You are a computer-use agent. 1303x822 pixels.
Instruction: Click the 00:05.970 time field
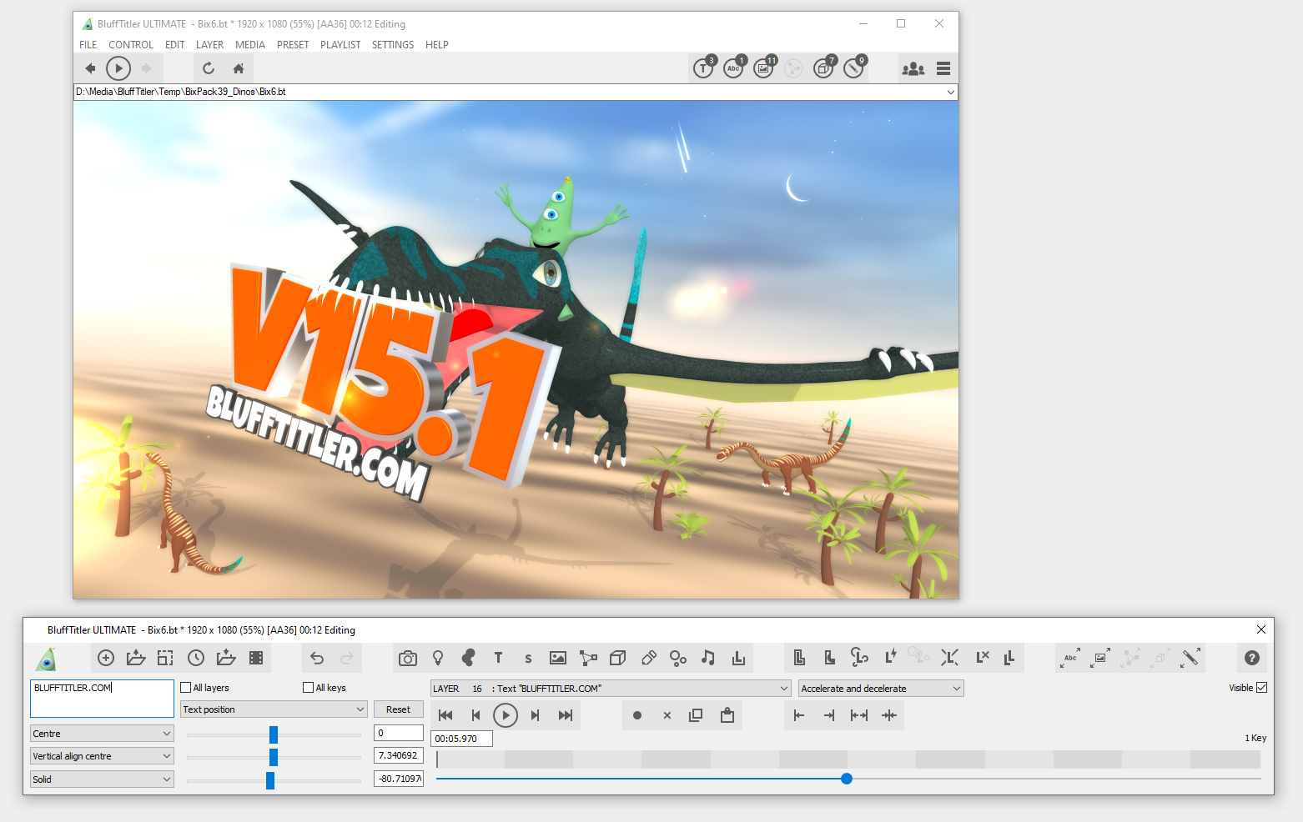[x=461, y=739]
